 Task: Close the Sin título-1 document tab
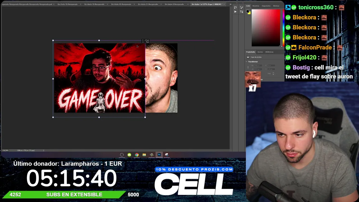[x=224, y=4]
